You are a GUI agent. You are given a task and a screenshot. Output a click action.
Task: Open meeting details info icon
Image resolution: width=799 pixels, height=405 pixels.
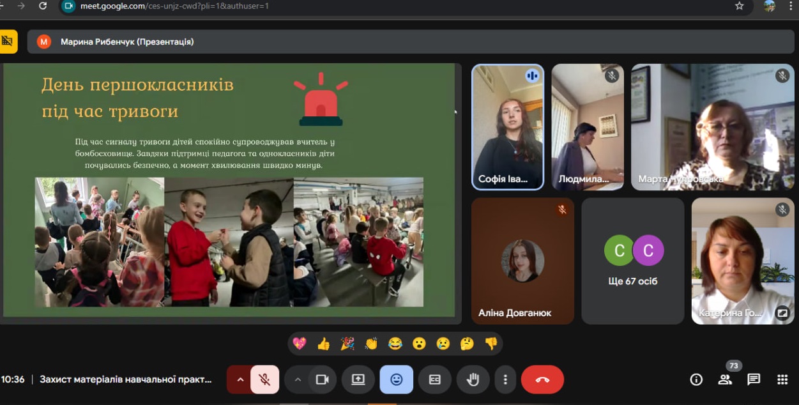click(x=696, y=379)
